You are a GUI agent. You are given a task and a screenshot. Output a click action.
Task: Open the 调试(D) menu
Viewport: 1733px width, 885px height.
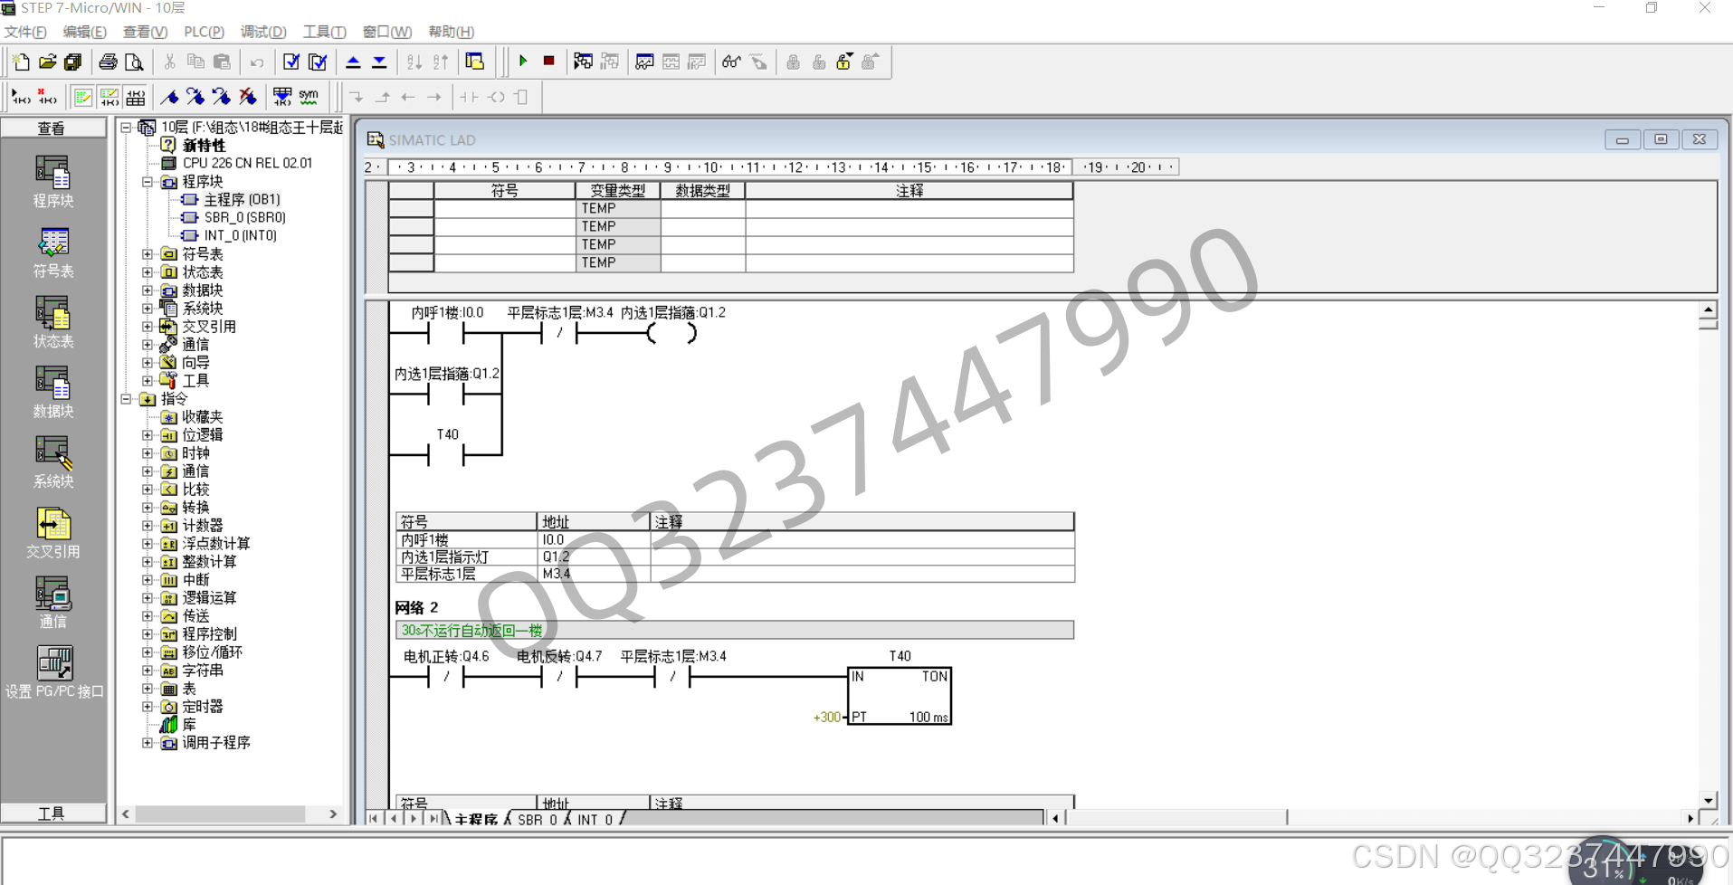[263, 32]
